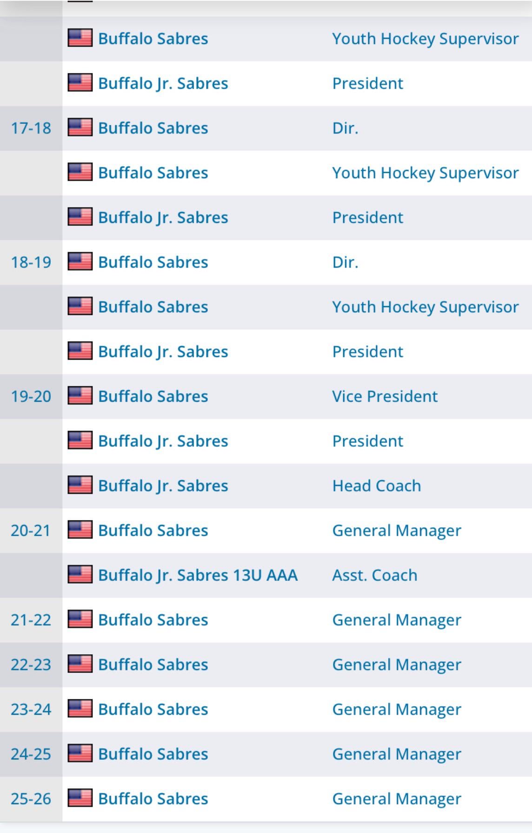Open the 19-20 season link
Viewport: 532px width, 833px height.
pyautogui.click(x=31, y=396)
